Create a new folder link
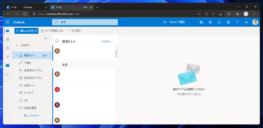 pyautogui.click(x=32, y=116)
